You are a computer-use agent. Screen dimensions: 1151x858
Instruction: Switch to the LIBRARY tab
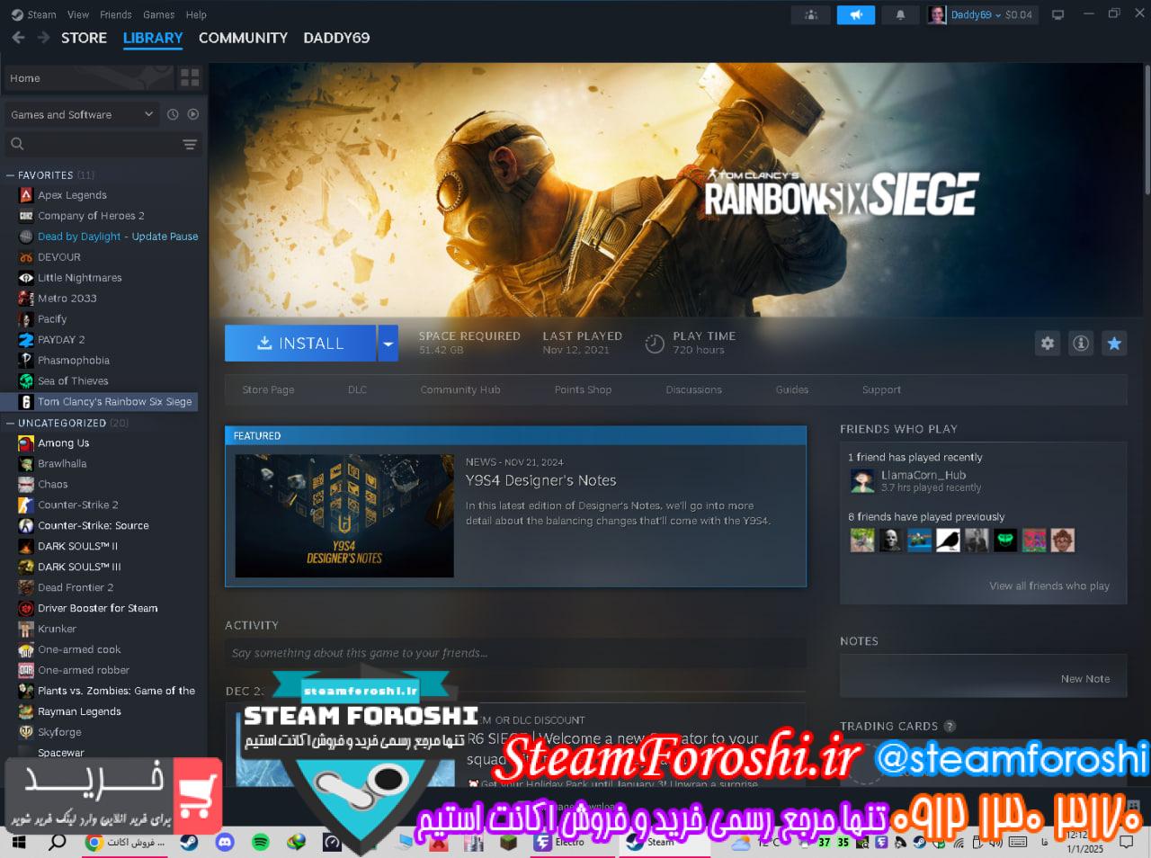pos(153,38)
